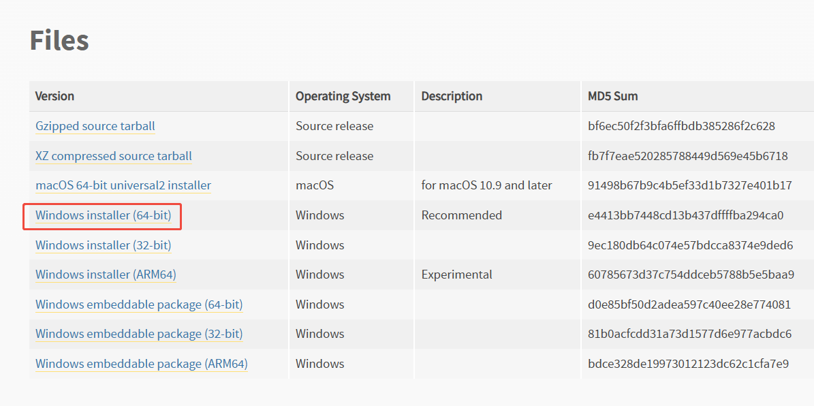This screenshot has width=814, height=406.
Task: Click the Description column header
Action: point(452,96)
